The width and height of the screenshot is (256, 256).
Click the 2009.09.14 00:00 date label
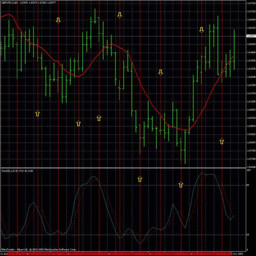(x=99, y=254)
